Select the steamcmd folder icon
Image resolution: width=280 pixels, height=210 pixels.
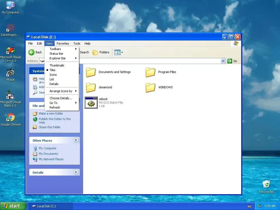point(91,87)
